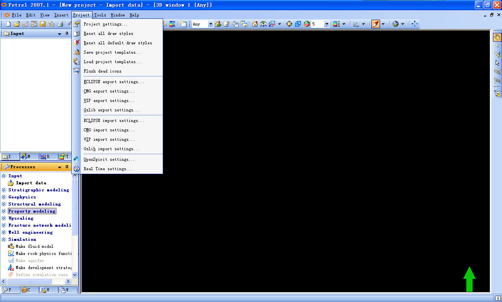Click the pencil edit icon beside Any dropdown
The height and width of the screenshot is (302, 502).
pos(227,24)
